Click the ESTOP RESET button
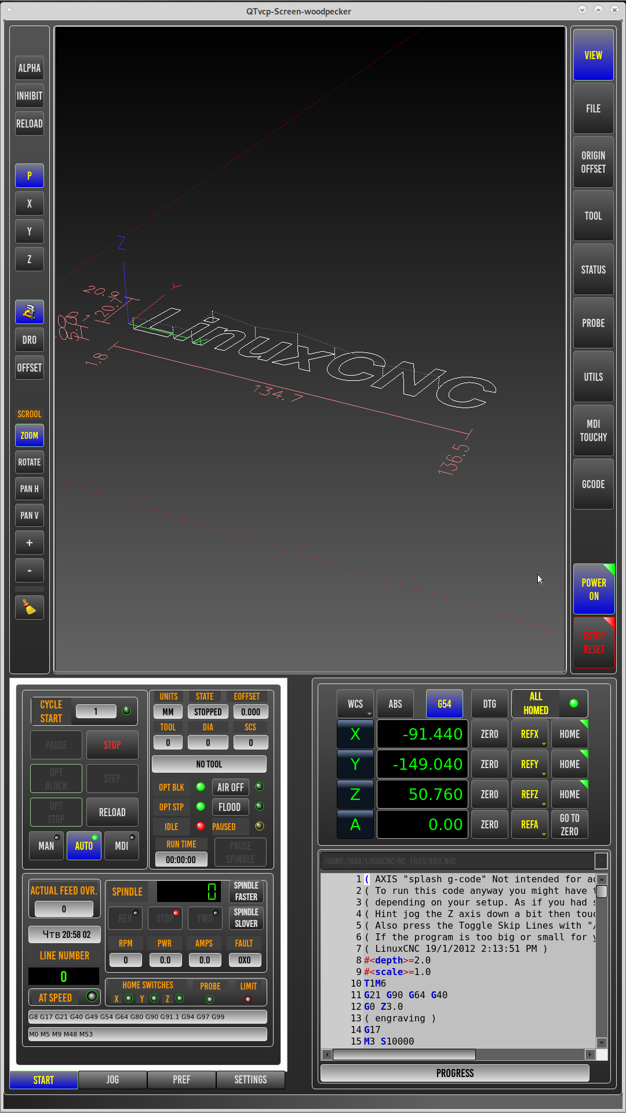Image resolution: width=626 pixels, height=1113 pixels. point(594,642)
